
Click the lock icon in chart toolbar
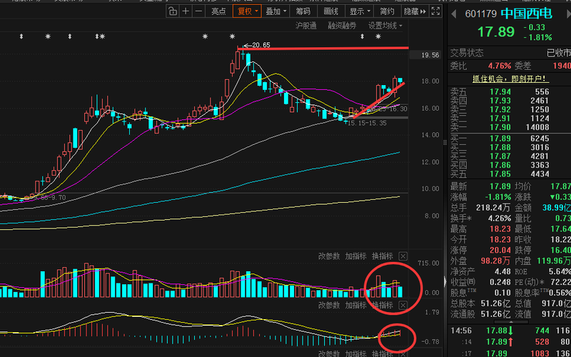pyautogui.click(x=173, y=11)
